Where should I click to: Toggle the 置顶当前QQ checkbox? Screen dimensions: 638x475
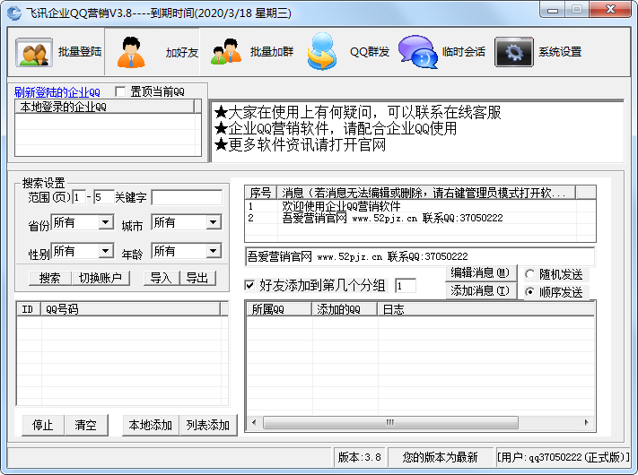coord(121,91)
